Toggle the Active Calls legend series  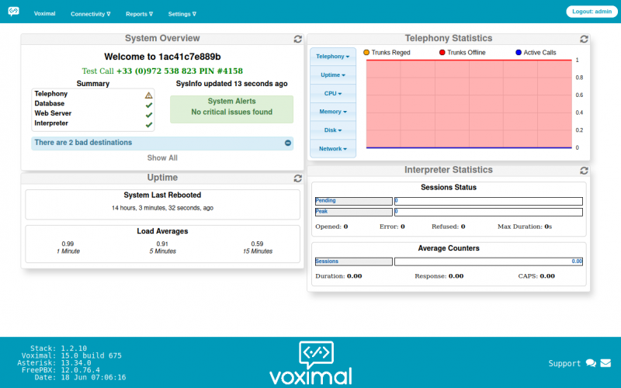[x=535, y=53]
